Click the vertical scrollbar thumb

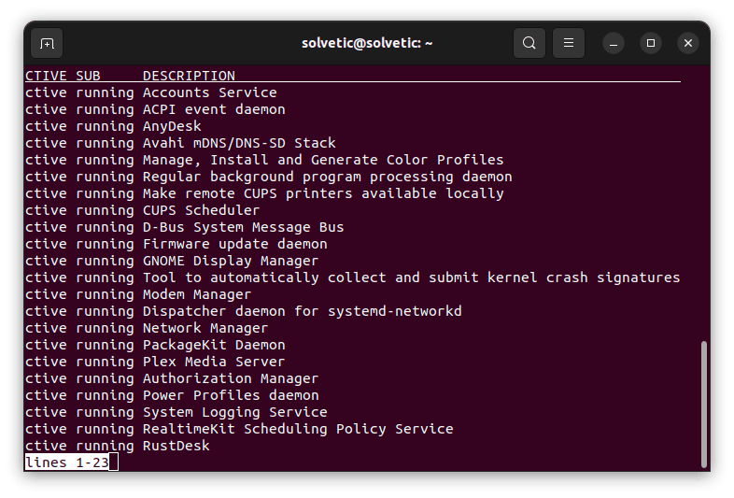pos(703,404)
